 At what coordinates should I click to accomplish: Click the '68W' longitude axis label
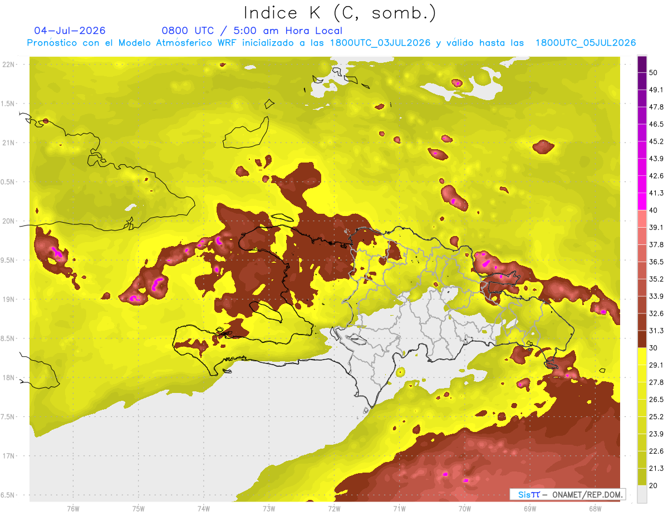tap(595, 508)
